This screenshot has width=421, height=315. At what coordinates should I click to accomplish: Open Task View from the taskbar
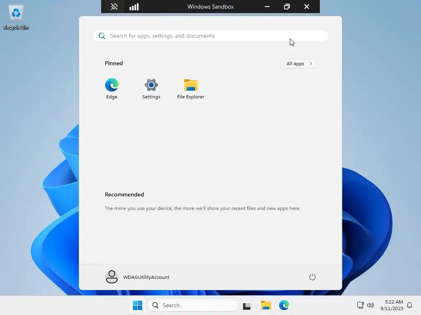click(247, 305)
